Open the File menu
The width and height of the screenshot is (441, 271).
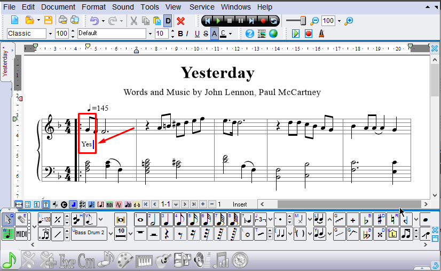9,7
